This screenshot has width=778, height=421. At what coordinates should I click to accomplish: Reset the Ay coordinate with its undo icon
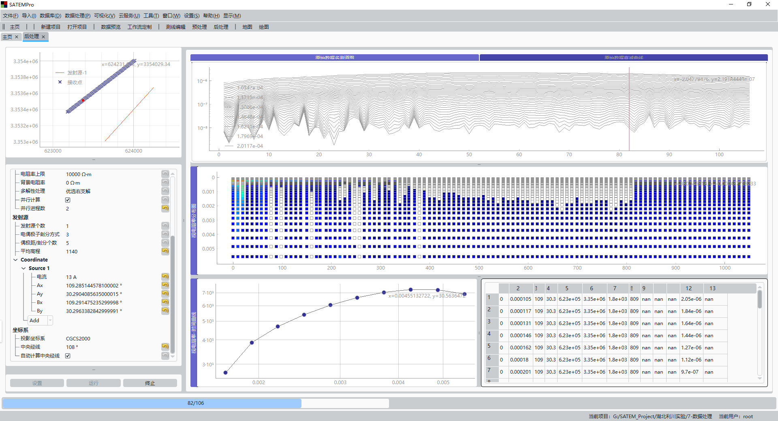[x=165, y=293]
